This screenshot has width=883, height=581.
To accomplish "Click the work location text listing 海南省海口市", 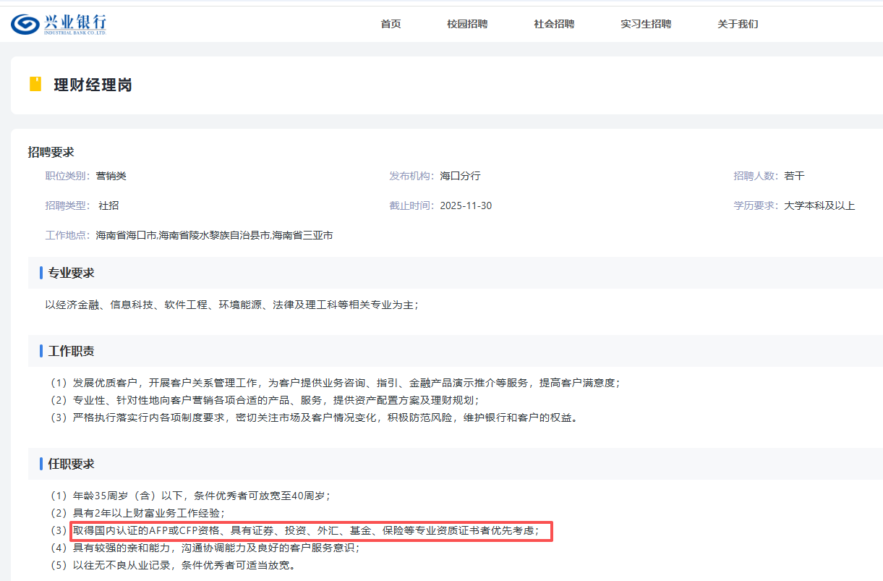I will coord(214,235).
